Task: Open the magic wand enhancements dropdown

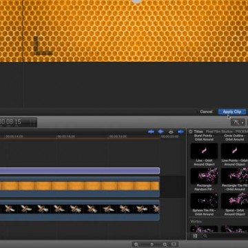Action: pos(238,123)
